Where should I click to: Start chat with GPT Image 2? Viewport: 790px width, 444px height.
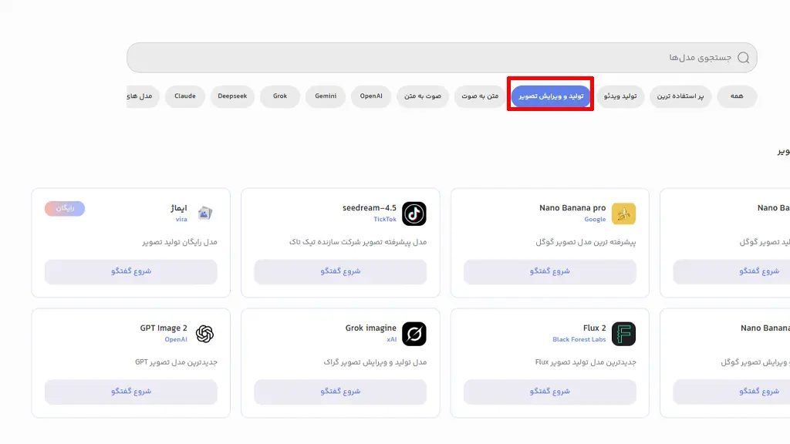131,392
